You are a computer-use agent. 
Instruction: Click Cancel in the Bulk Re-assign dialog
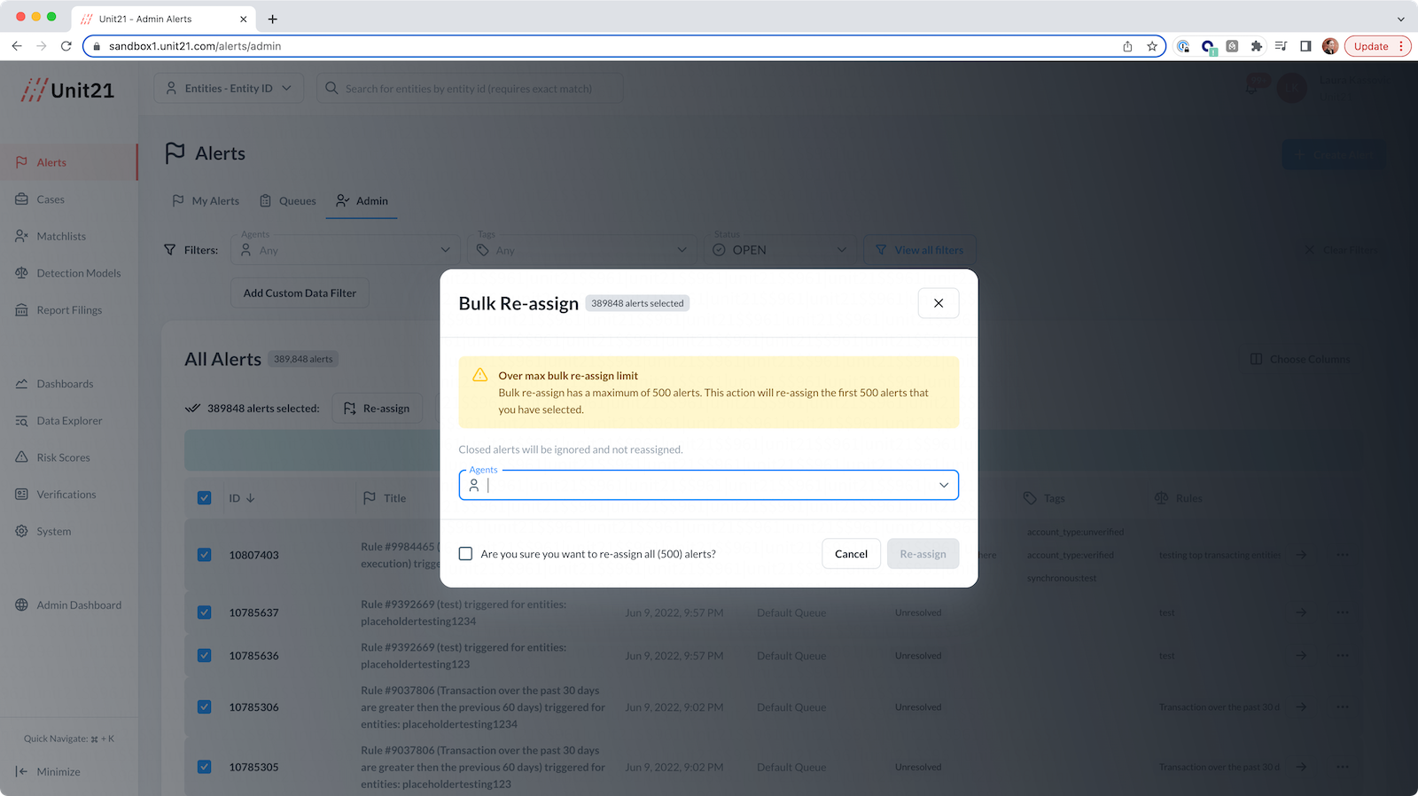[851, 554]
